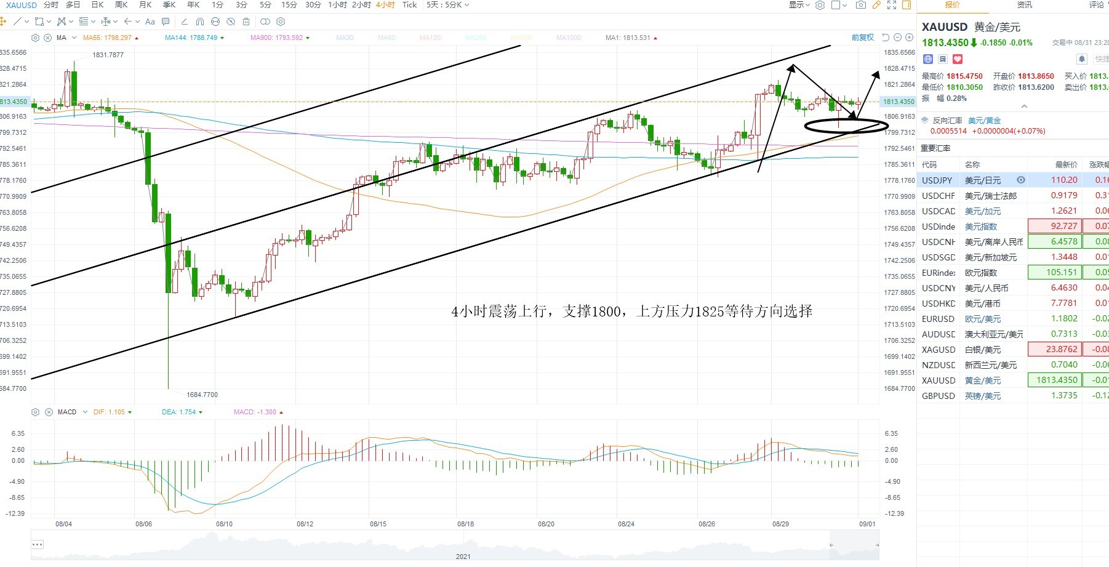Screen dimensions: 1109x567
Task: Click the bell alert icon
Action: [1082, 59]
